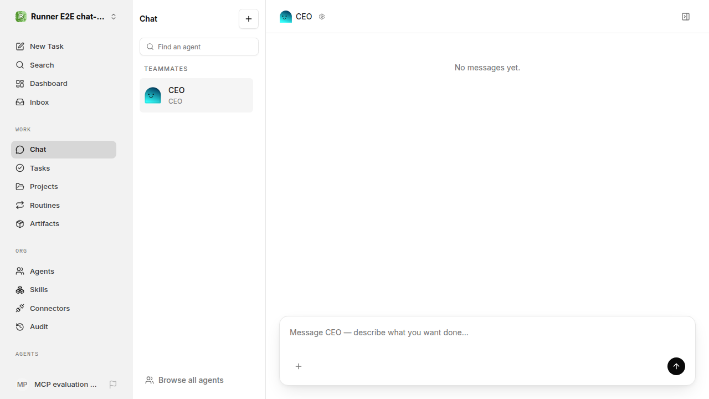Start a New Task
The image size is (709, 399).
click(x=64, y=46)
